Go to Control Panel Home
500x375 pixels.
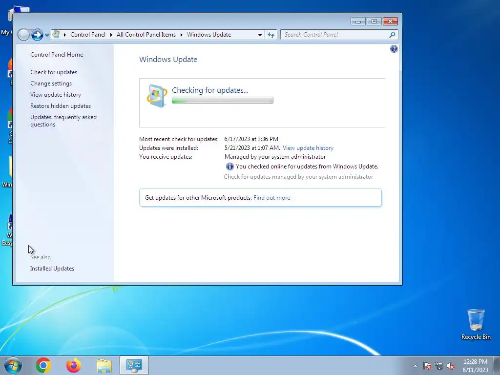click(x=57, y=55)
